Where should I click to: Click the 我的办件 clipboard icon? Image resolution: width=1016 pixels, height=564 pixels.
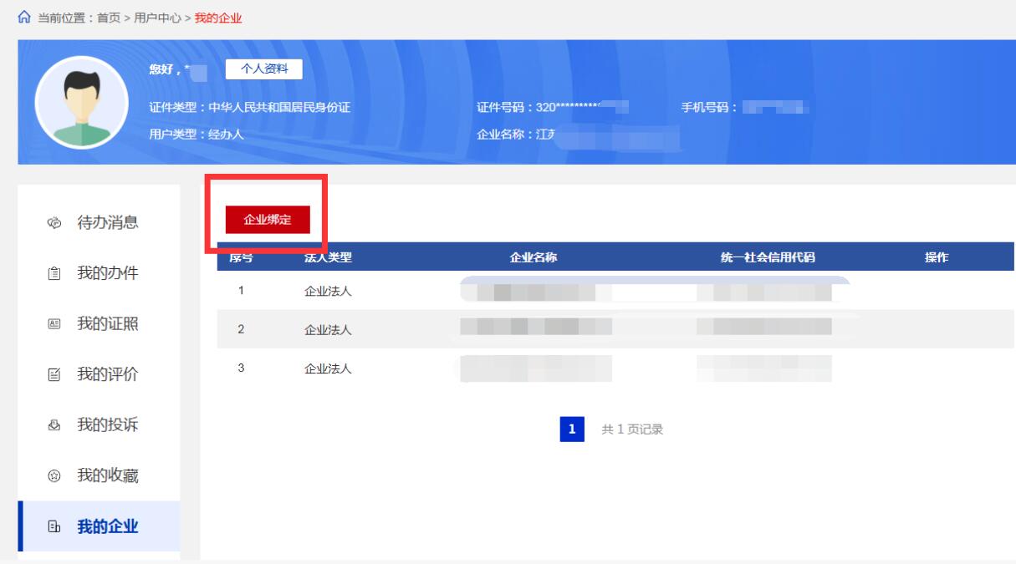50,274
